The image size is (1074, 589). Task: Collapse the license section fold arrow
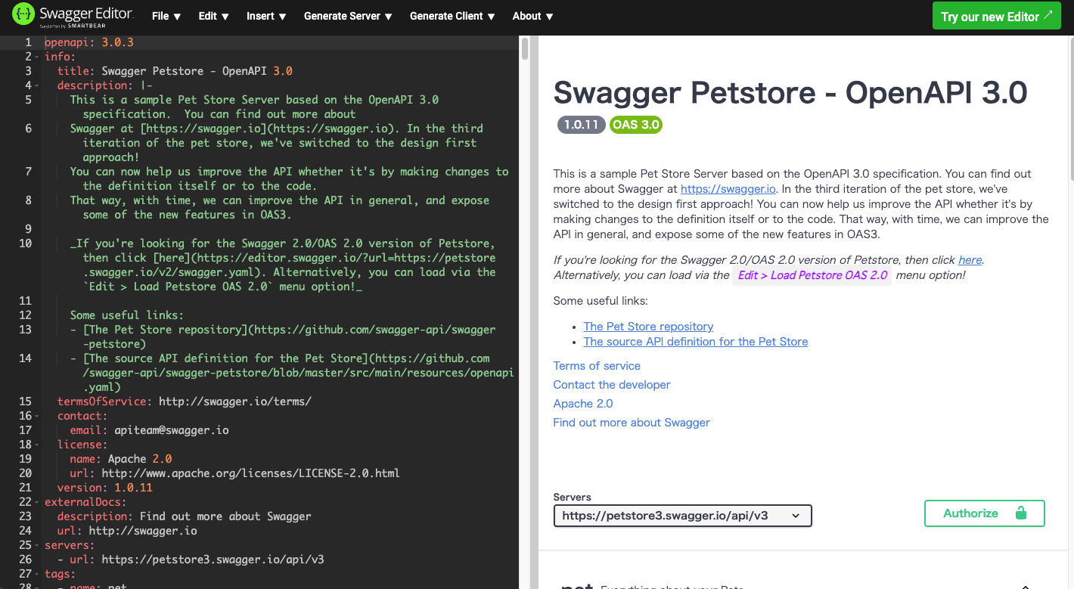[36, 445]
